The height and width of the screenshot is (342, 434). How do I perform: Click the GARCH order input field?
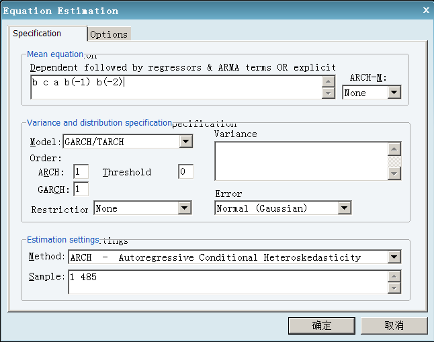[x=81, y=189]
